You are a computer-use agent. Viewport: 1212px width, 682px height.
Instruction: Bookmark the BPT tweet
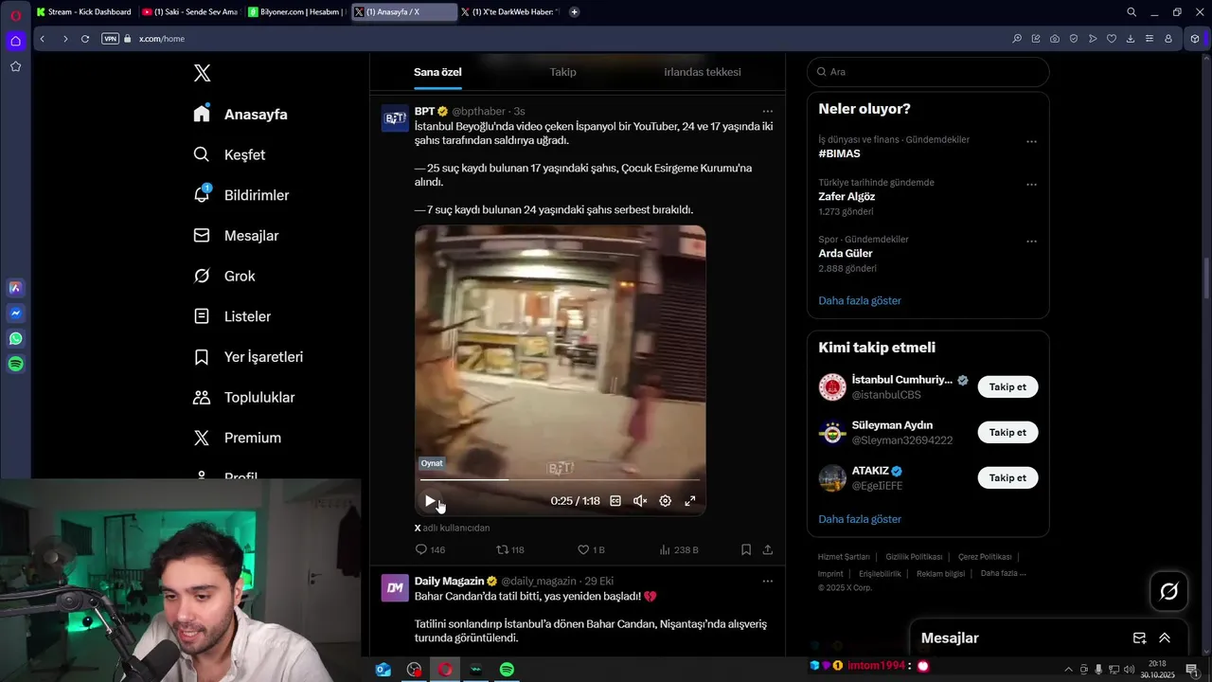(746, 549)
